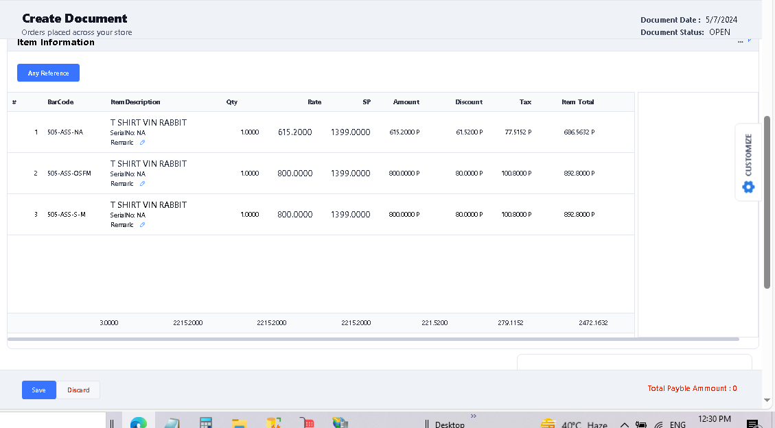Click the Any Reference button

point(48,73)
